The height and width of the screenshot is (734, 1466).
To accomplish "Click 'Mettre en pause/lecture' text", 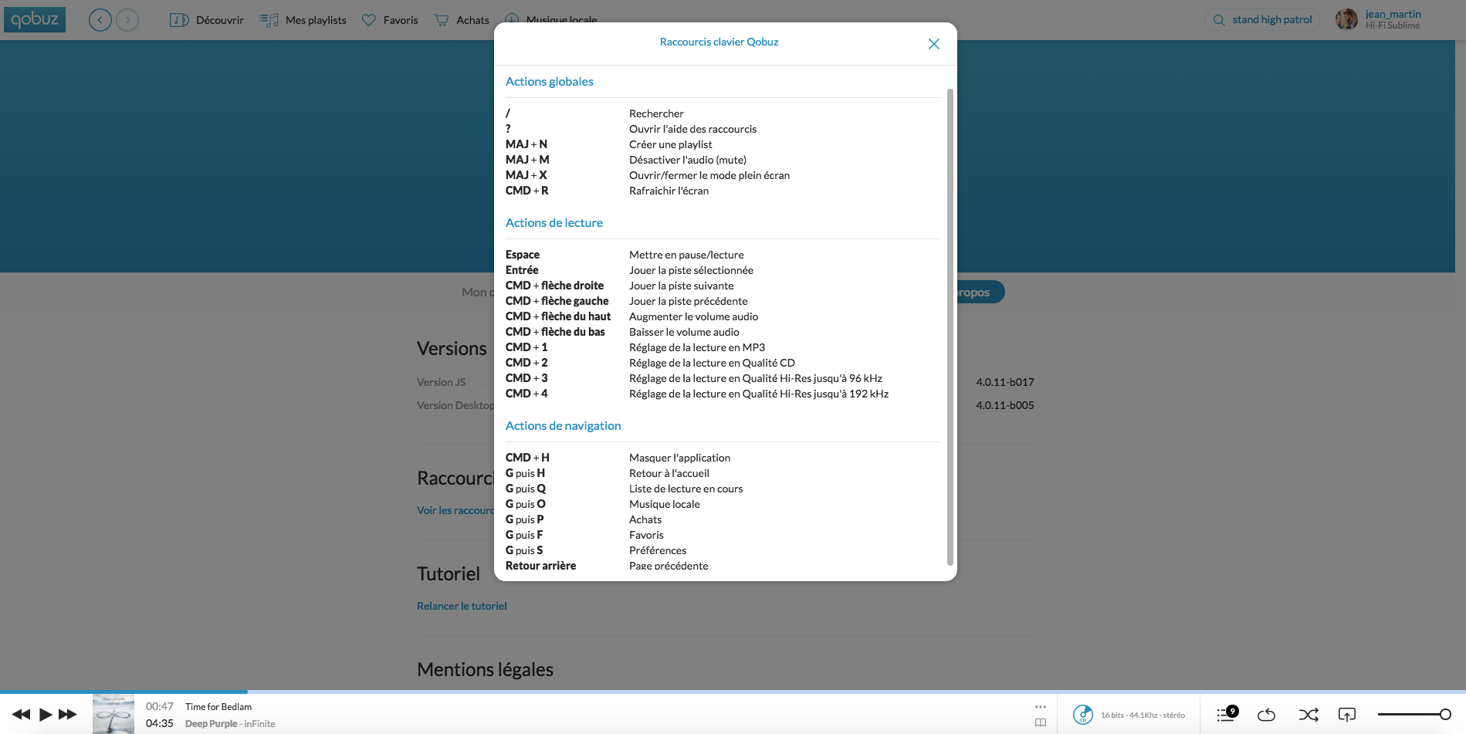I will pyautogui.click(x=686, y=255).
